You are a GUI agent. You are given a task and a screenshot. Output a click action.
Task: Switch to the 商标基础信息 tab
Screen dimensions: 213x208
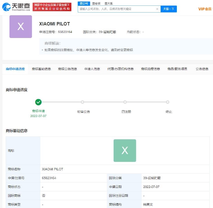pos(41,69)
